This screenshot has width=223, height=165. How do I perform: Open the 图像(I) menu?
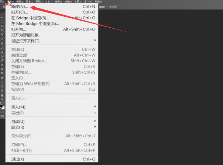(x=29, y=2)
